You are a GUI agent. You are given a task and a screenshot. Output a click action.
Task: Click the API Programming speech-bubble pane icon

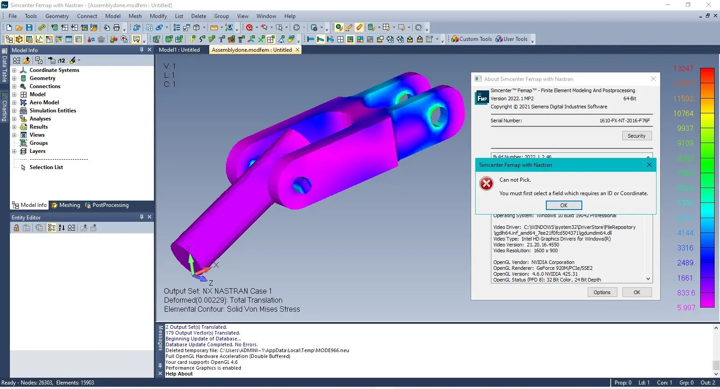(136, 40)
